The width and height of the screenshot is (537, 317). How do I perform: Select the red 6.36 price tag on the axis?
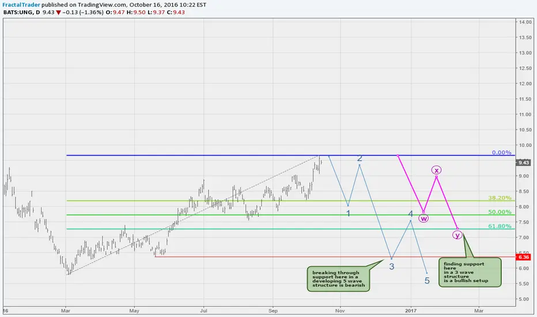tap(523, 257)
